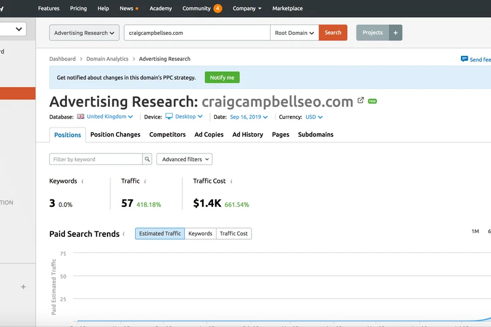Click the Traffic Cost info icon
The height and width of the screenshot is (327, 491).
click(231, 182)
